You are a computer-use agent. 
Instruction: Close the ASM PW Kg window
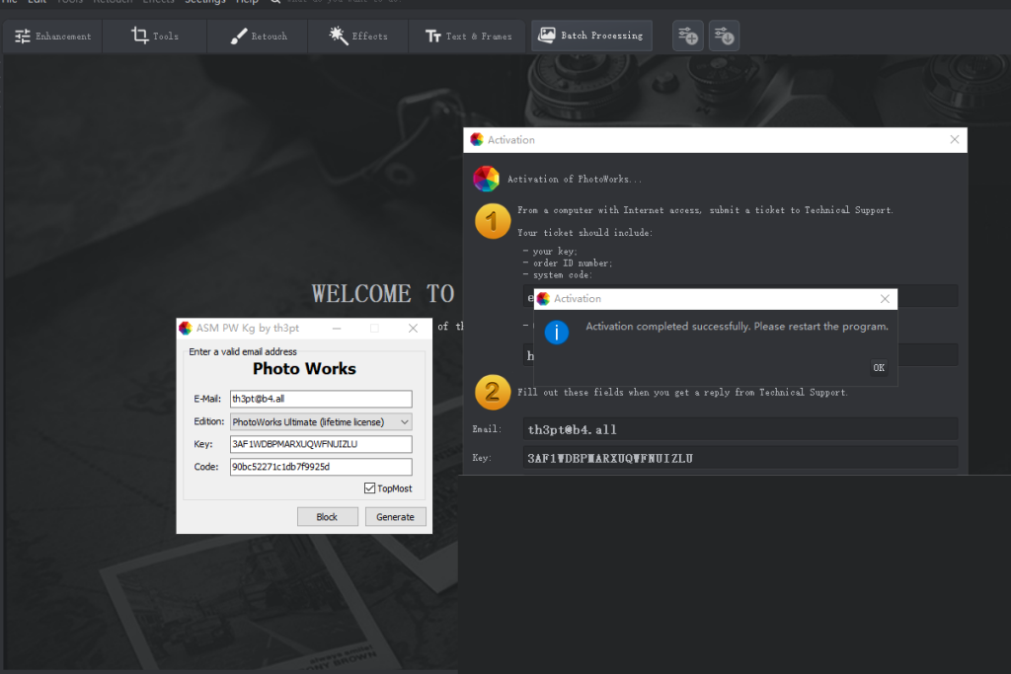(413, 328)
